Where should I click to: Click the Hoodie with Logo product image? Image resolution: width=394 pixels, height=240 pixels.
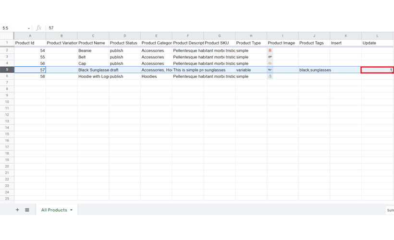[270, 76]
